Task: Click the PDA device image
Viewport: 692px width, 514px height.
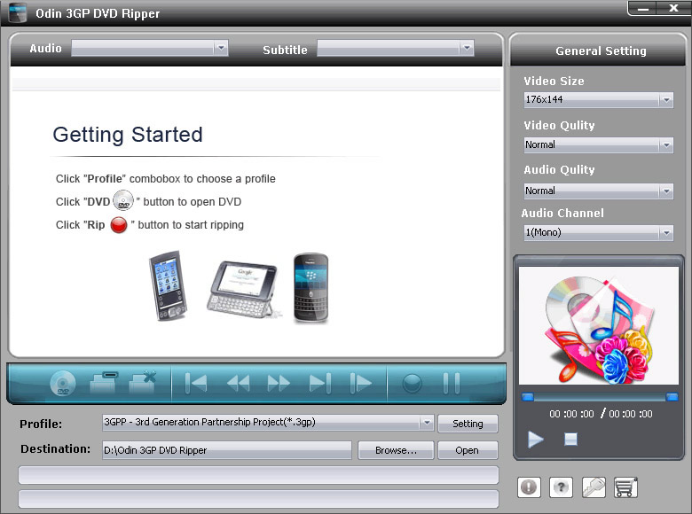Action: point(169,285)
